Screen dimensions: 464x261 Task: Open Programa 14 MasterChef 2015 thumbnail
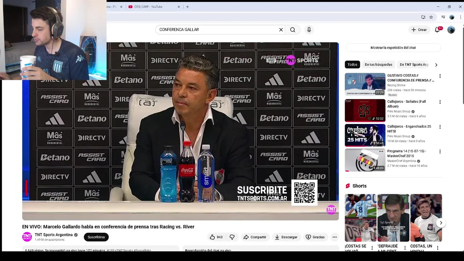tap(365, 160)
